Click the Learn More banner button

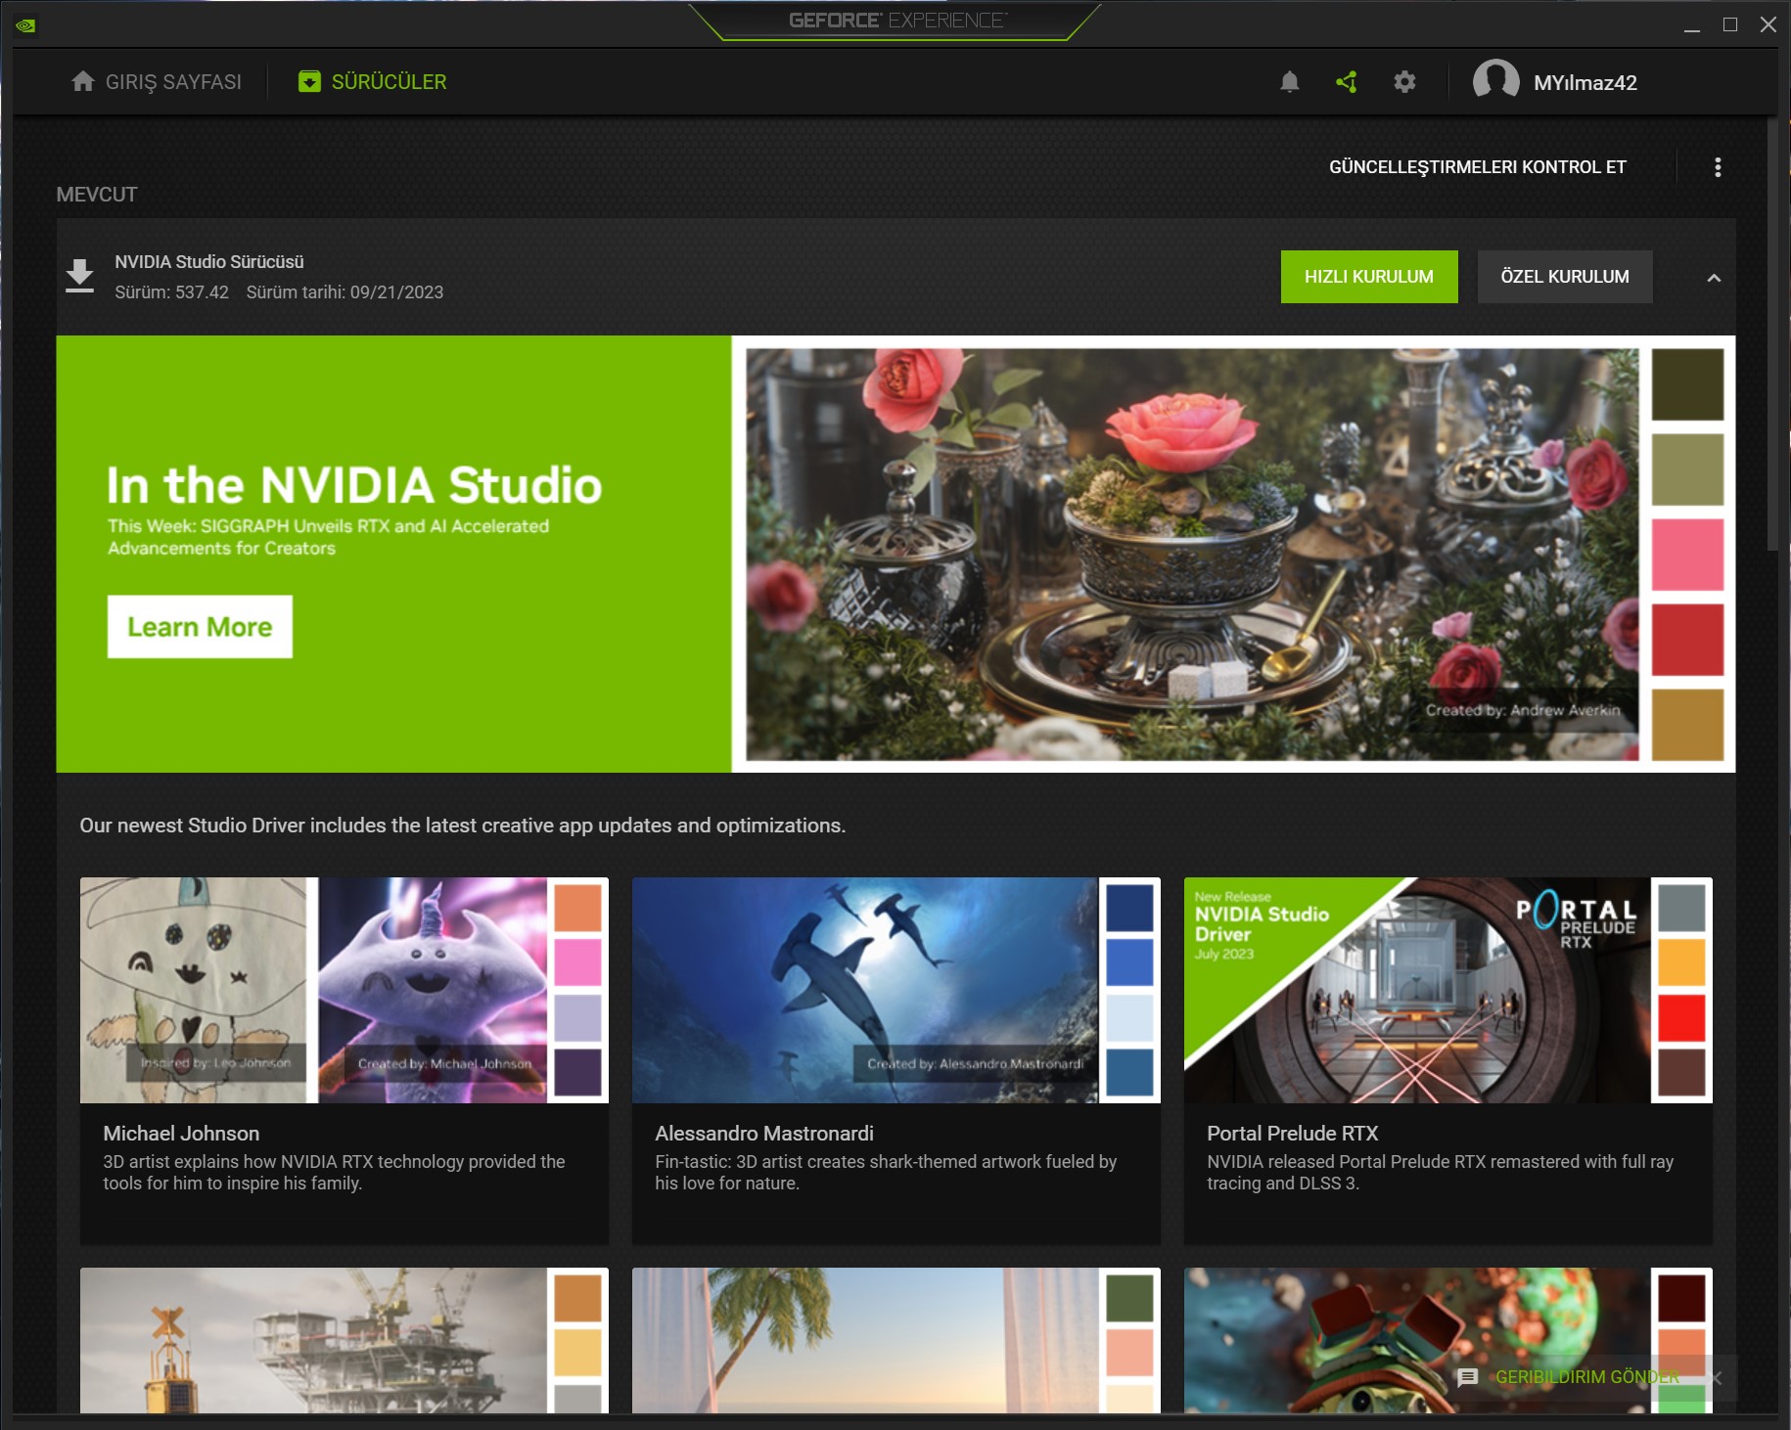tap(200, 627)
